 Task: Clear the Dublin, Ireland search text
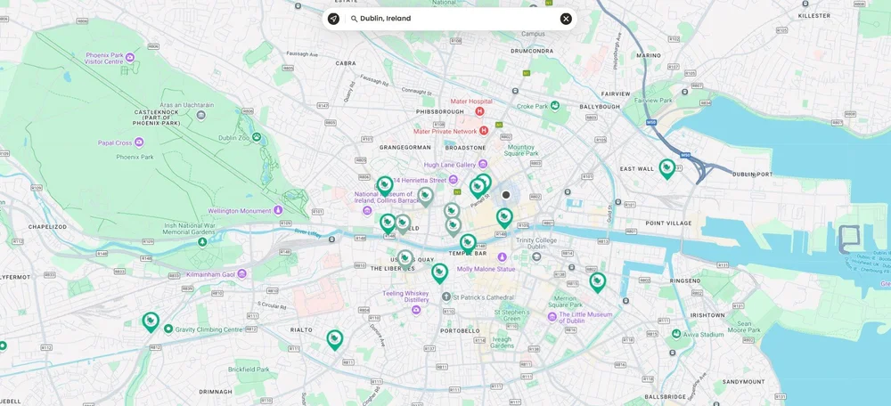566,19
